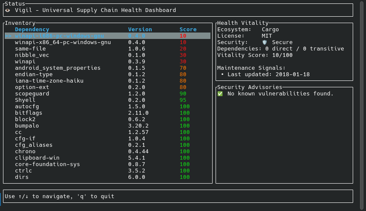Click the green checkmark in Security Advisories

(x=220, y=94)
